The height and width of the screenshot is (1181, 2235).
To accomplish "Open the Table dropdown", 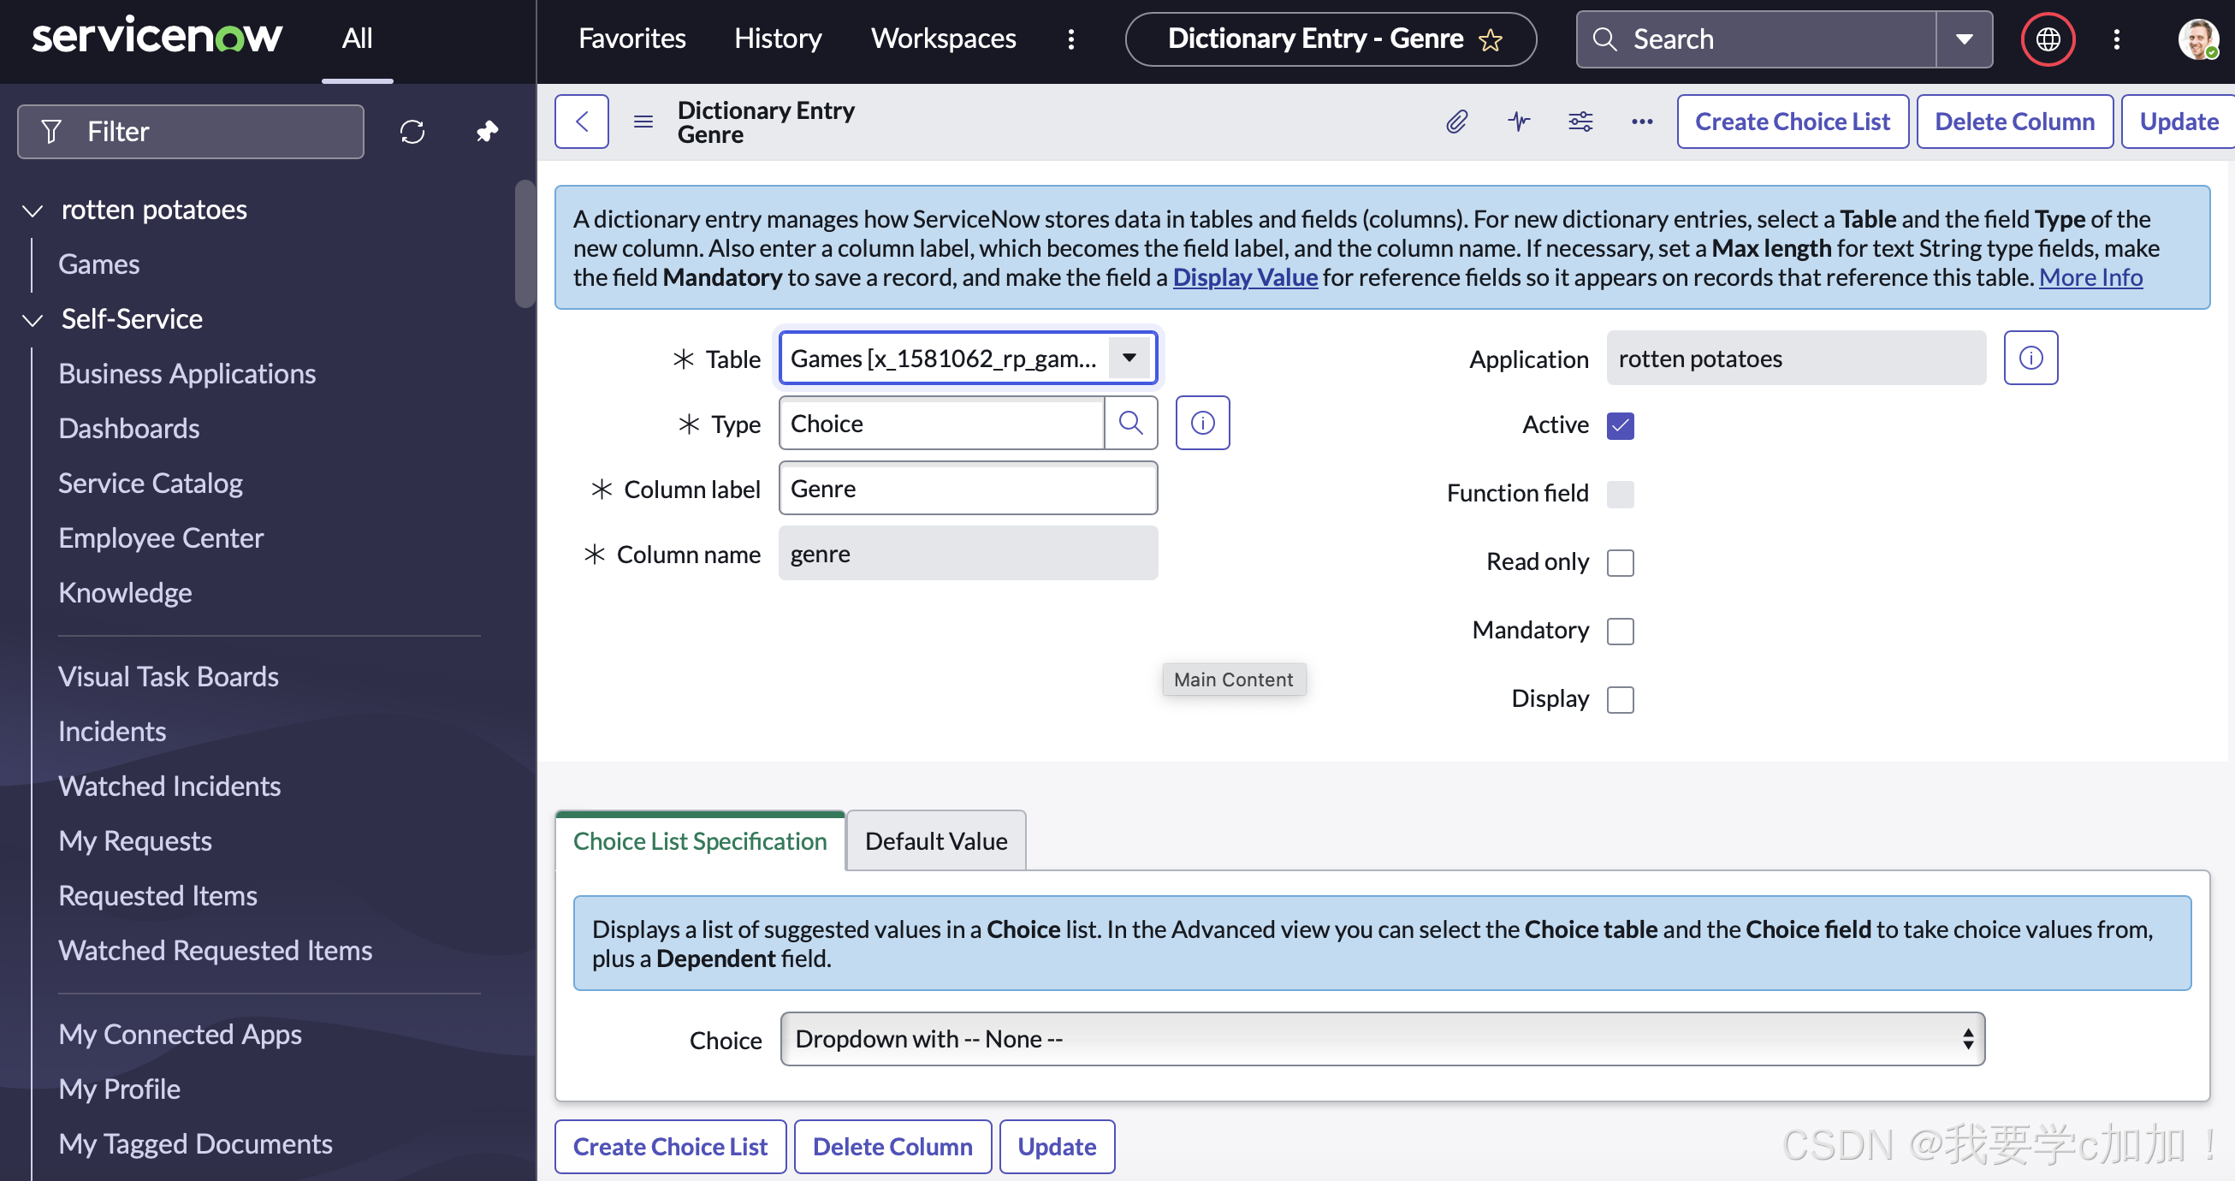I will click(1129, 359).
